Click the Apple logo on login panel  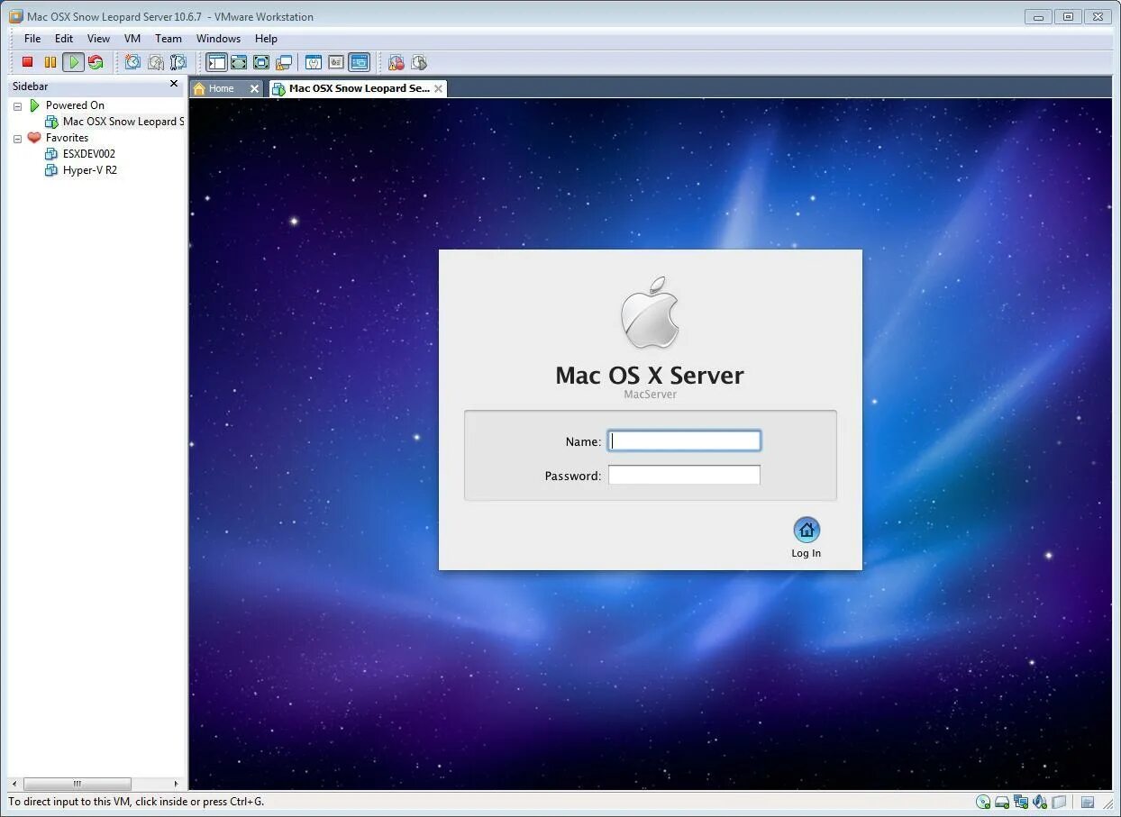click(x=650, y=313)
